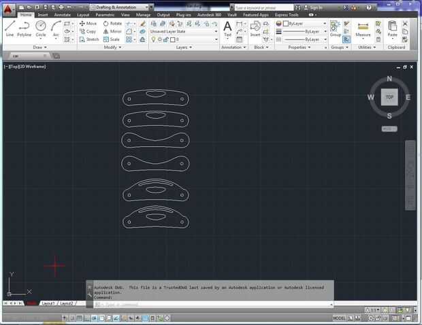Screen dimensions: 422x325
Task: Click the Rotate tool
Action: coord(112,23)
